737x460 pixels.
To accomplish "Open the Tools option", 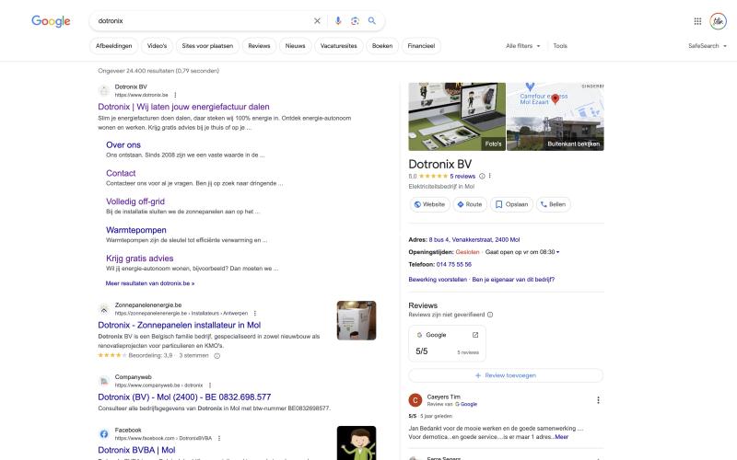I will (x=560, y=46).
